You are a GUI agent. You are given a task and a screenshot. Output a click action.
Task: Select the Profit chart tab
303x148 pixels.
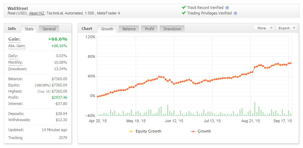(x=149, y=29)
